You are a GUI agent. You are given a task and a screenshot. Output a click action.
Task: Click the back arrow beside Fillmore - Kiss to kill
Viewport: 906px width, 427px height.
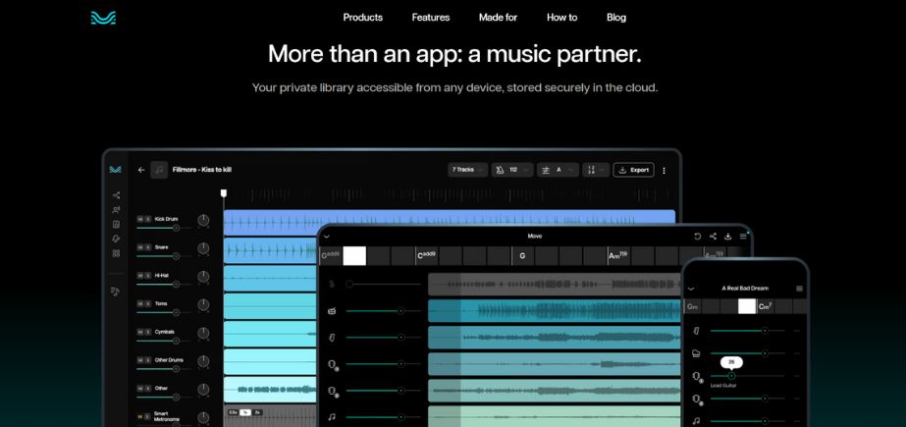141,170
